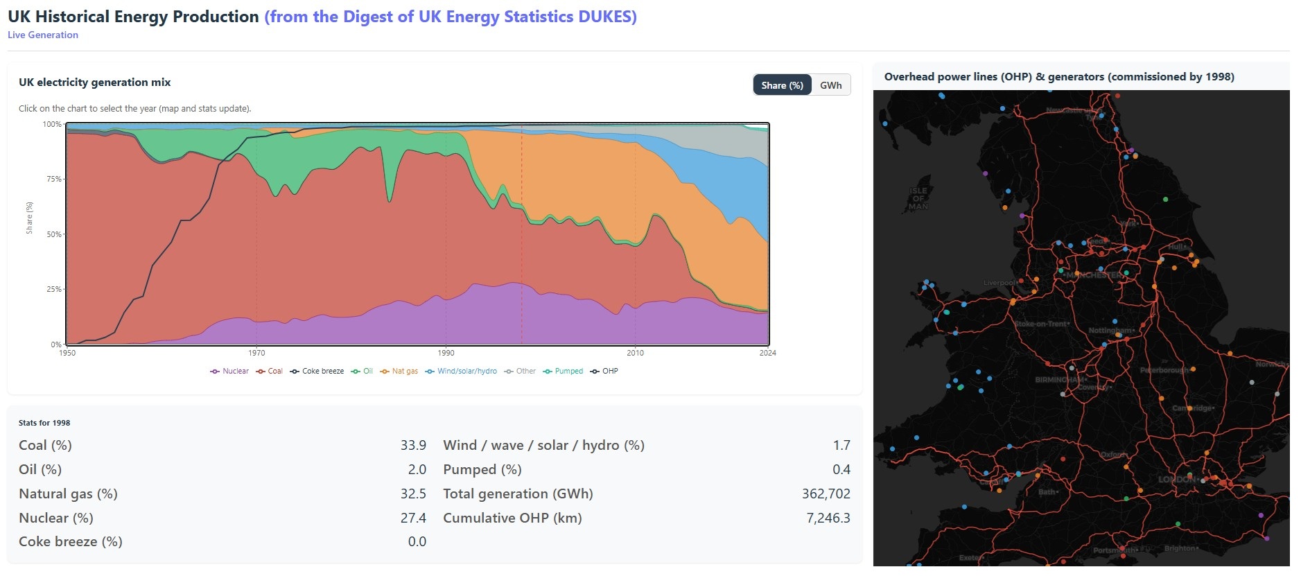Click the Oil legend marker

[x=356, y=372]
